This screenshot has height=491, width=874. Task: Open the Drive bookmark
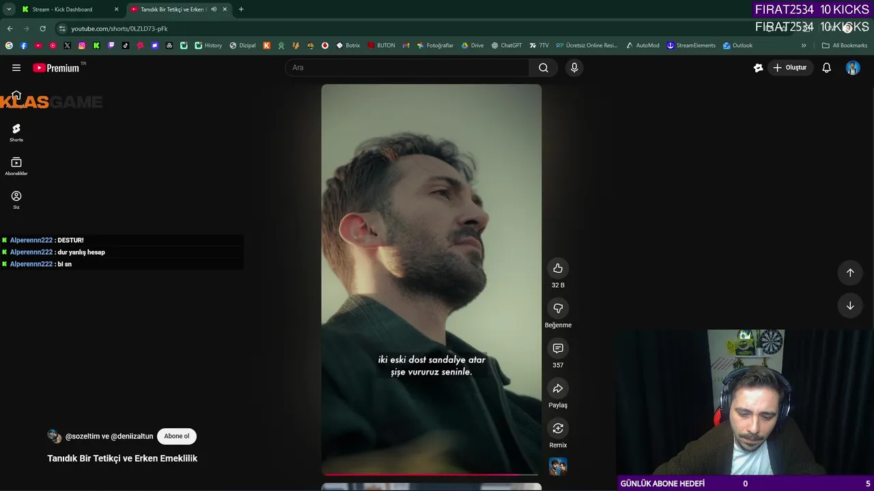coord(473,46)
